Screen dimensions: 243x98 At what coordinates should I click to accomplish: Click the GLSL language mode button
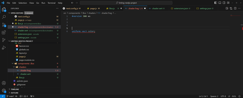(x=234, y=96)
